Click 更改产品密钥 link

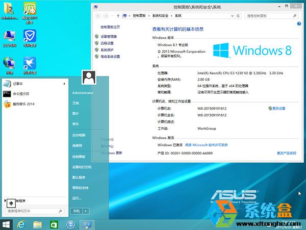pos(286,152)
